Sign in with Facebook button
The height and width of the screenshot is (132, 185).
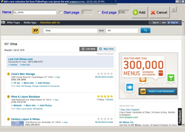click(x=173, y=23)
